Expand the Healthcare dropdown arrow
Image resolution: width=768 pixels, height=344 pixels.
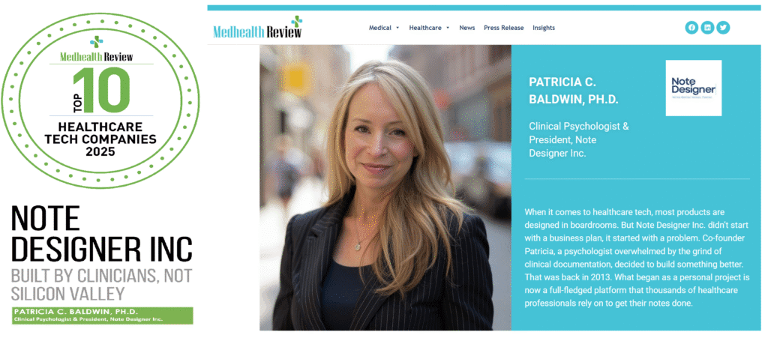(448, 28)
